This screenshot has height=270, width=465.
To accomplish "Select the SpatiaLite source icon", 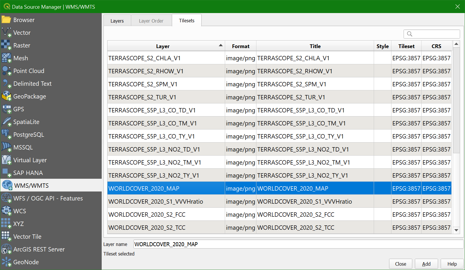I will coord(6,122).
